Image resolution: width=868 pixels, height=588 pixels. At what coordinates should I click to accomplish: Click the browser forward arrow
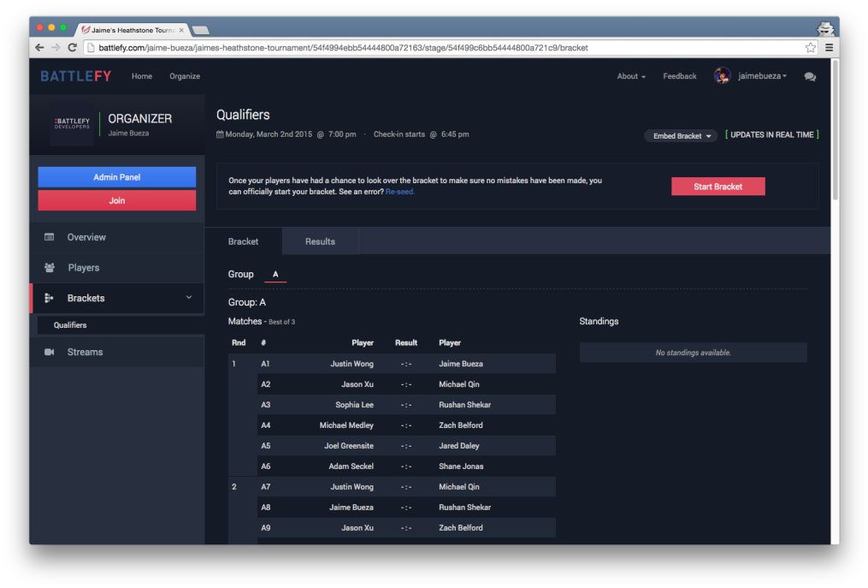tap(56, 48)
